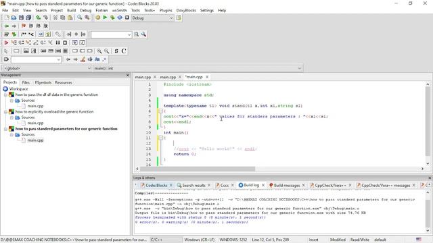Open the DoxyBlocks menu
The image size is (433, 243).
(x=186, y=10)
